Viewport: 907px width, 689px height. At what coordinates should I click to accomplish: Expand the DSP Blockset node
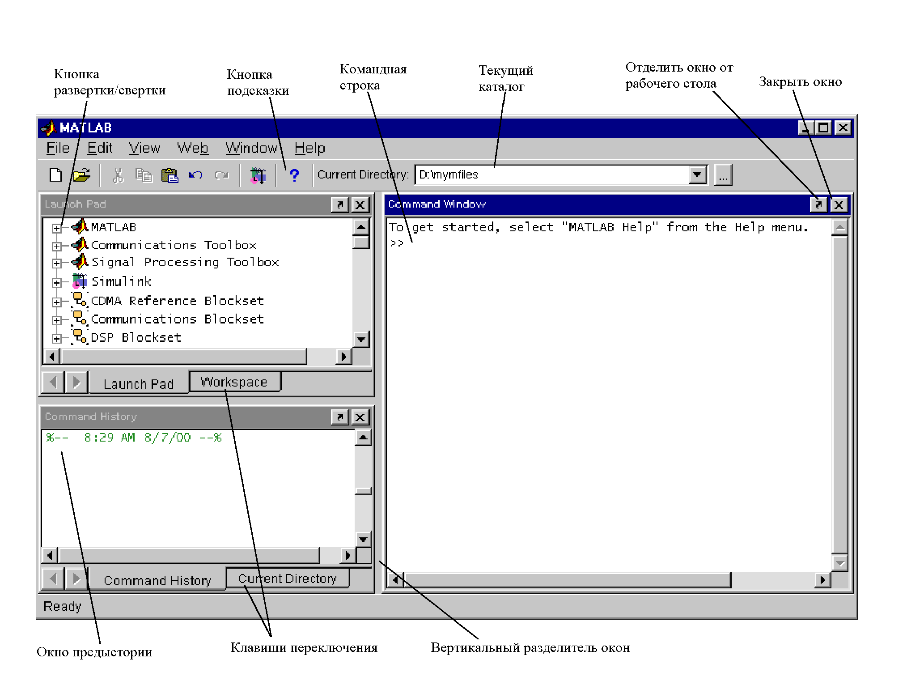[x=56, y=339]
